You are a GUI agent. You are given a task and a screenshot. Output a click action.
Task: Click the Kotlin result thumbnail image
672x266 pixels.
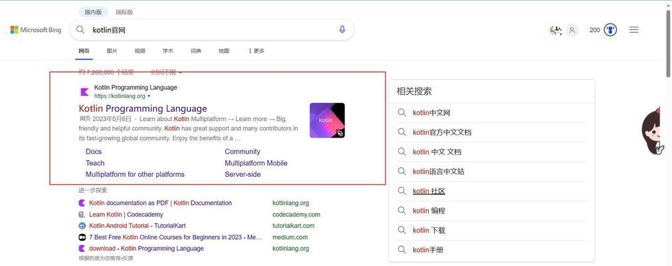click(x=327, y=120)
